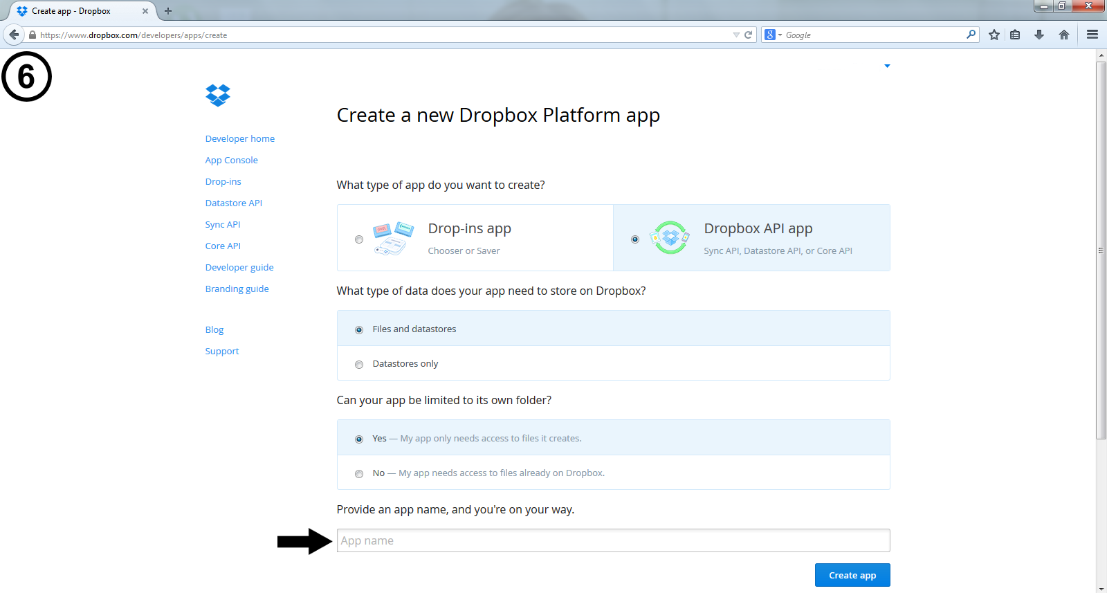Click the scrollbar up arrow
The width and height of the screenshot is (1107, 593).
[1101, 55]
